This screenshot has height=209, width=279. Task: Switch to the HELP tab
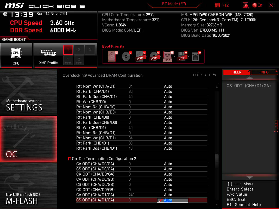pos(236,72)
